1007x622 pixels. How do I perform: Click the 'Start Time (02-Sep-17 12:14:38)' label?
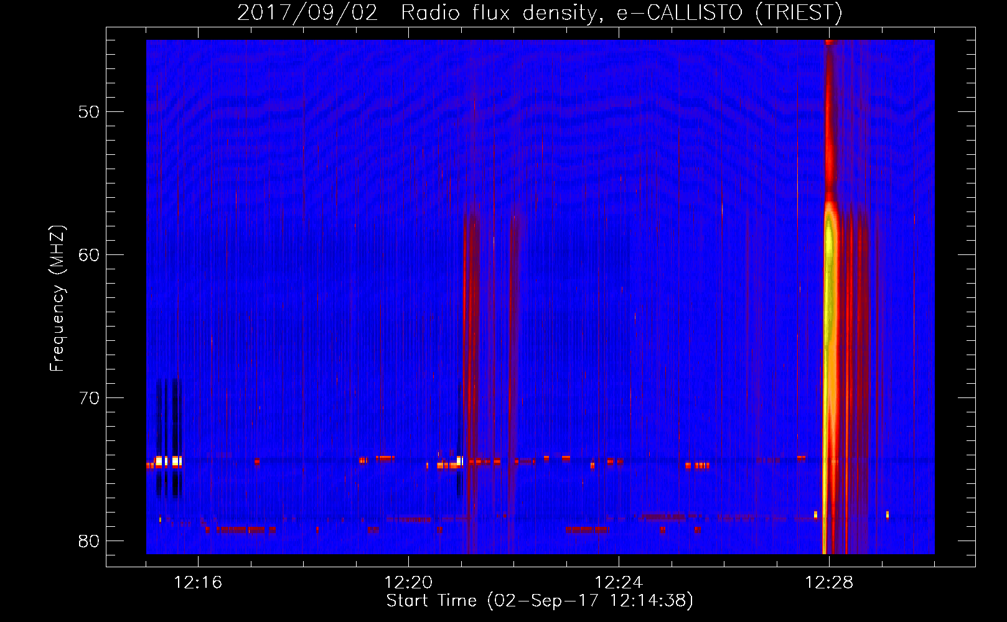540,601
